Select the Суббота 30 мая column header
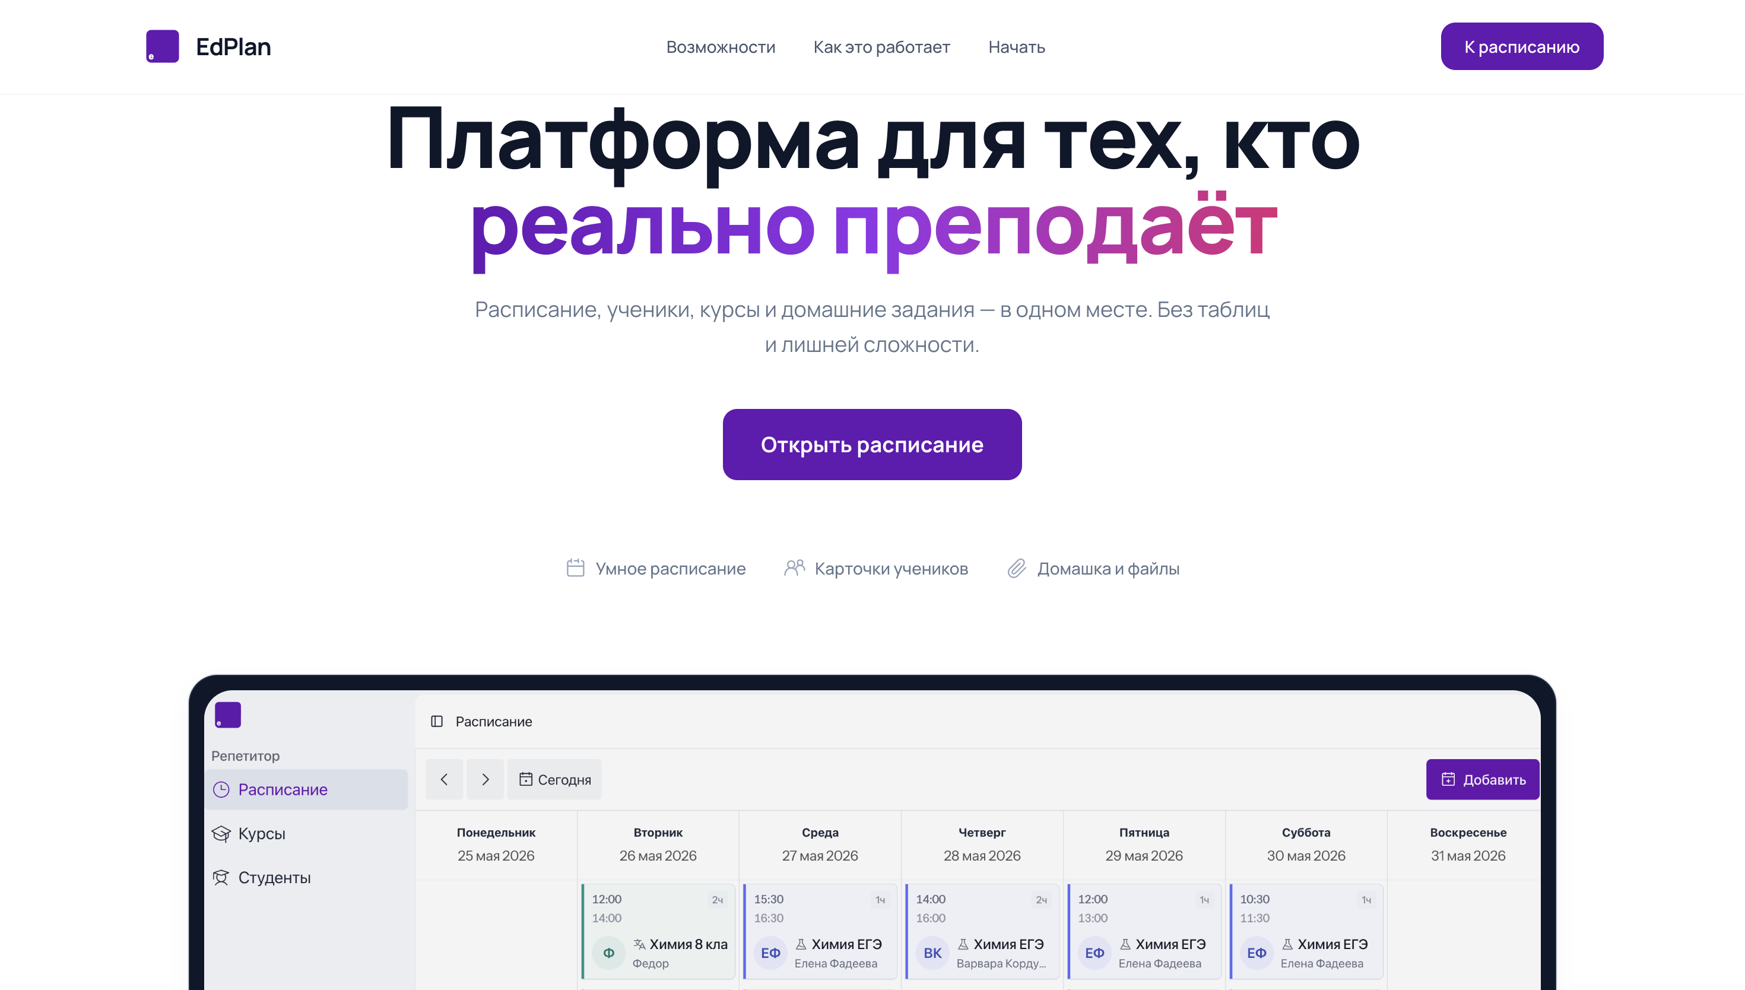Viewport: 1745px width, 990px height. 1306,845
